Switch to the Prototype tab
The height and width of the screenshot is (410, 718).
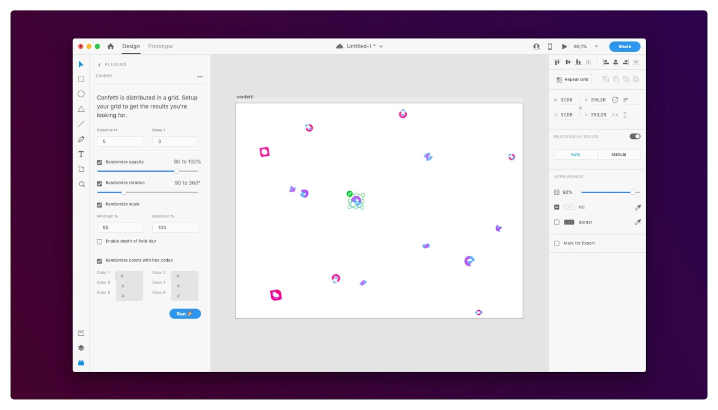pos(161,46)
